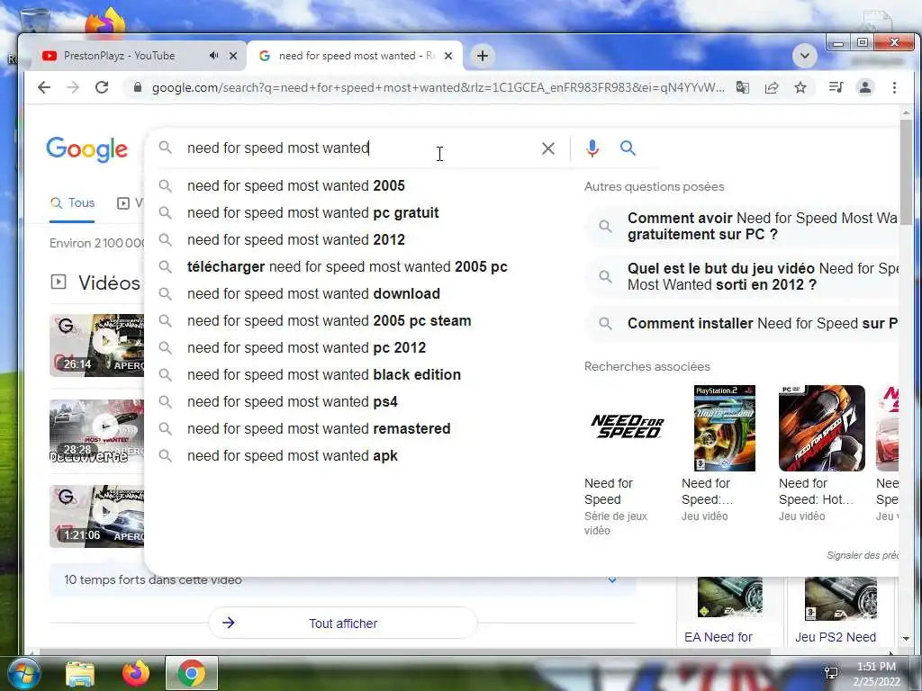Open the media control icon in toolbar

coord(836,87)
